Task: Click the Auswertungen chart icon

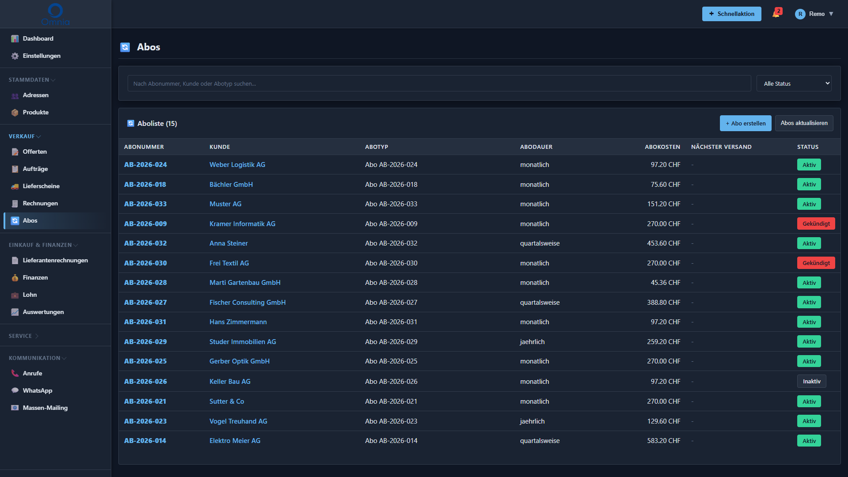Action: (15, 312)
